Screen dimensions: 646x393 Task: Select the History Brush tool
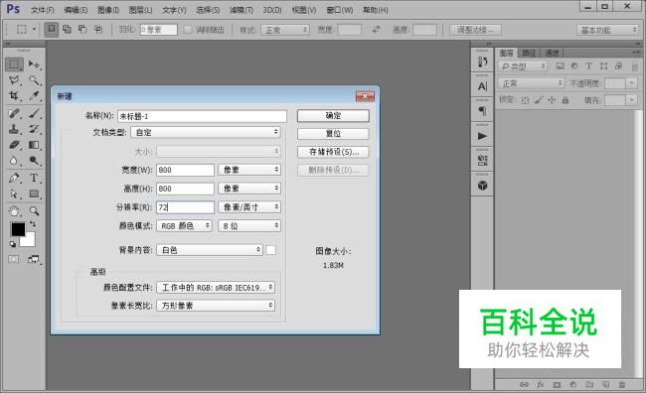click(x=34, y=129)
